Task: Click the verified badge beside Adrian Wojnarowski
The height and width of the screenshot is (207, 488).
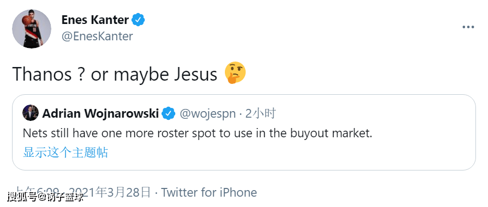Action: coord(169,114)
